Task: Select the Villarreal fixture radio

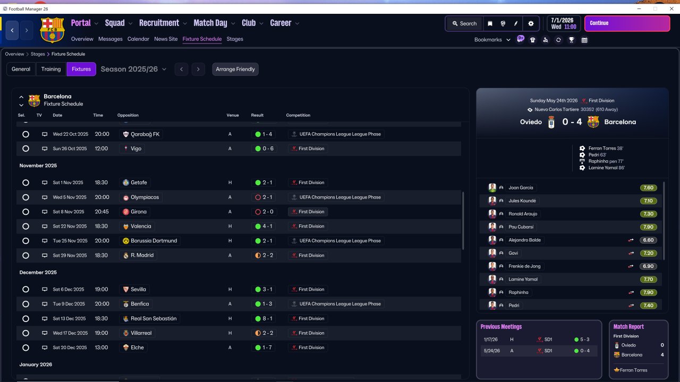Action: (25, 333)
